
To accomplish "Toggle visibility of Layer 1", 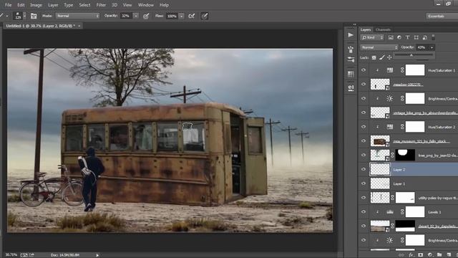I will [x=364, y=183].
